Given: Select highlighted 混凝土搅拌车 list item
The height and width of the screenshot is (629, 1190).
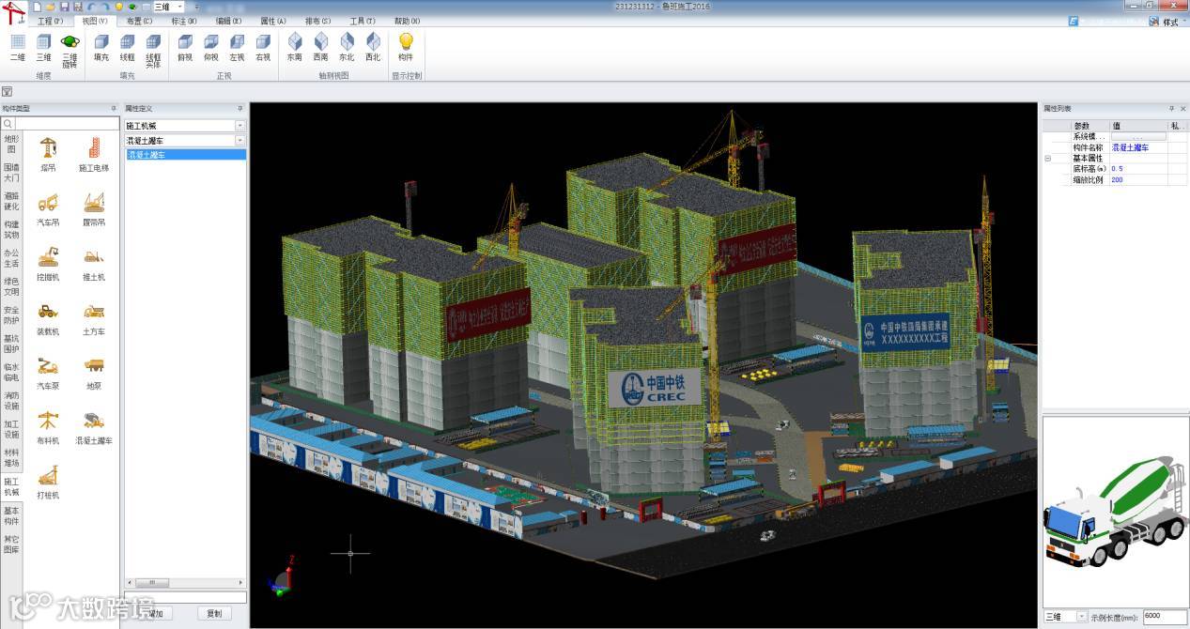Looking at the screenshot, I should pyautogui.click(x=185, y=155).
